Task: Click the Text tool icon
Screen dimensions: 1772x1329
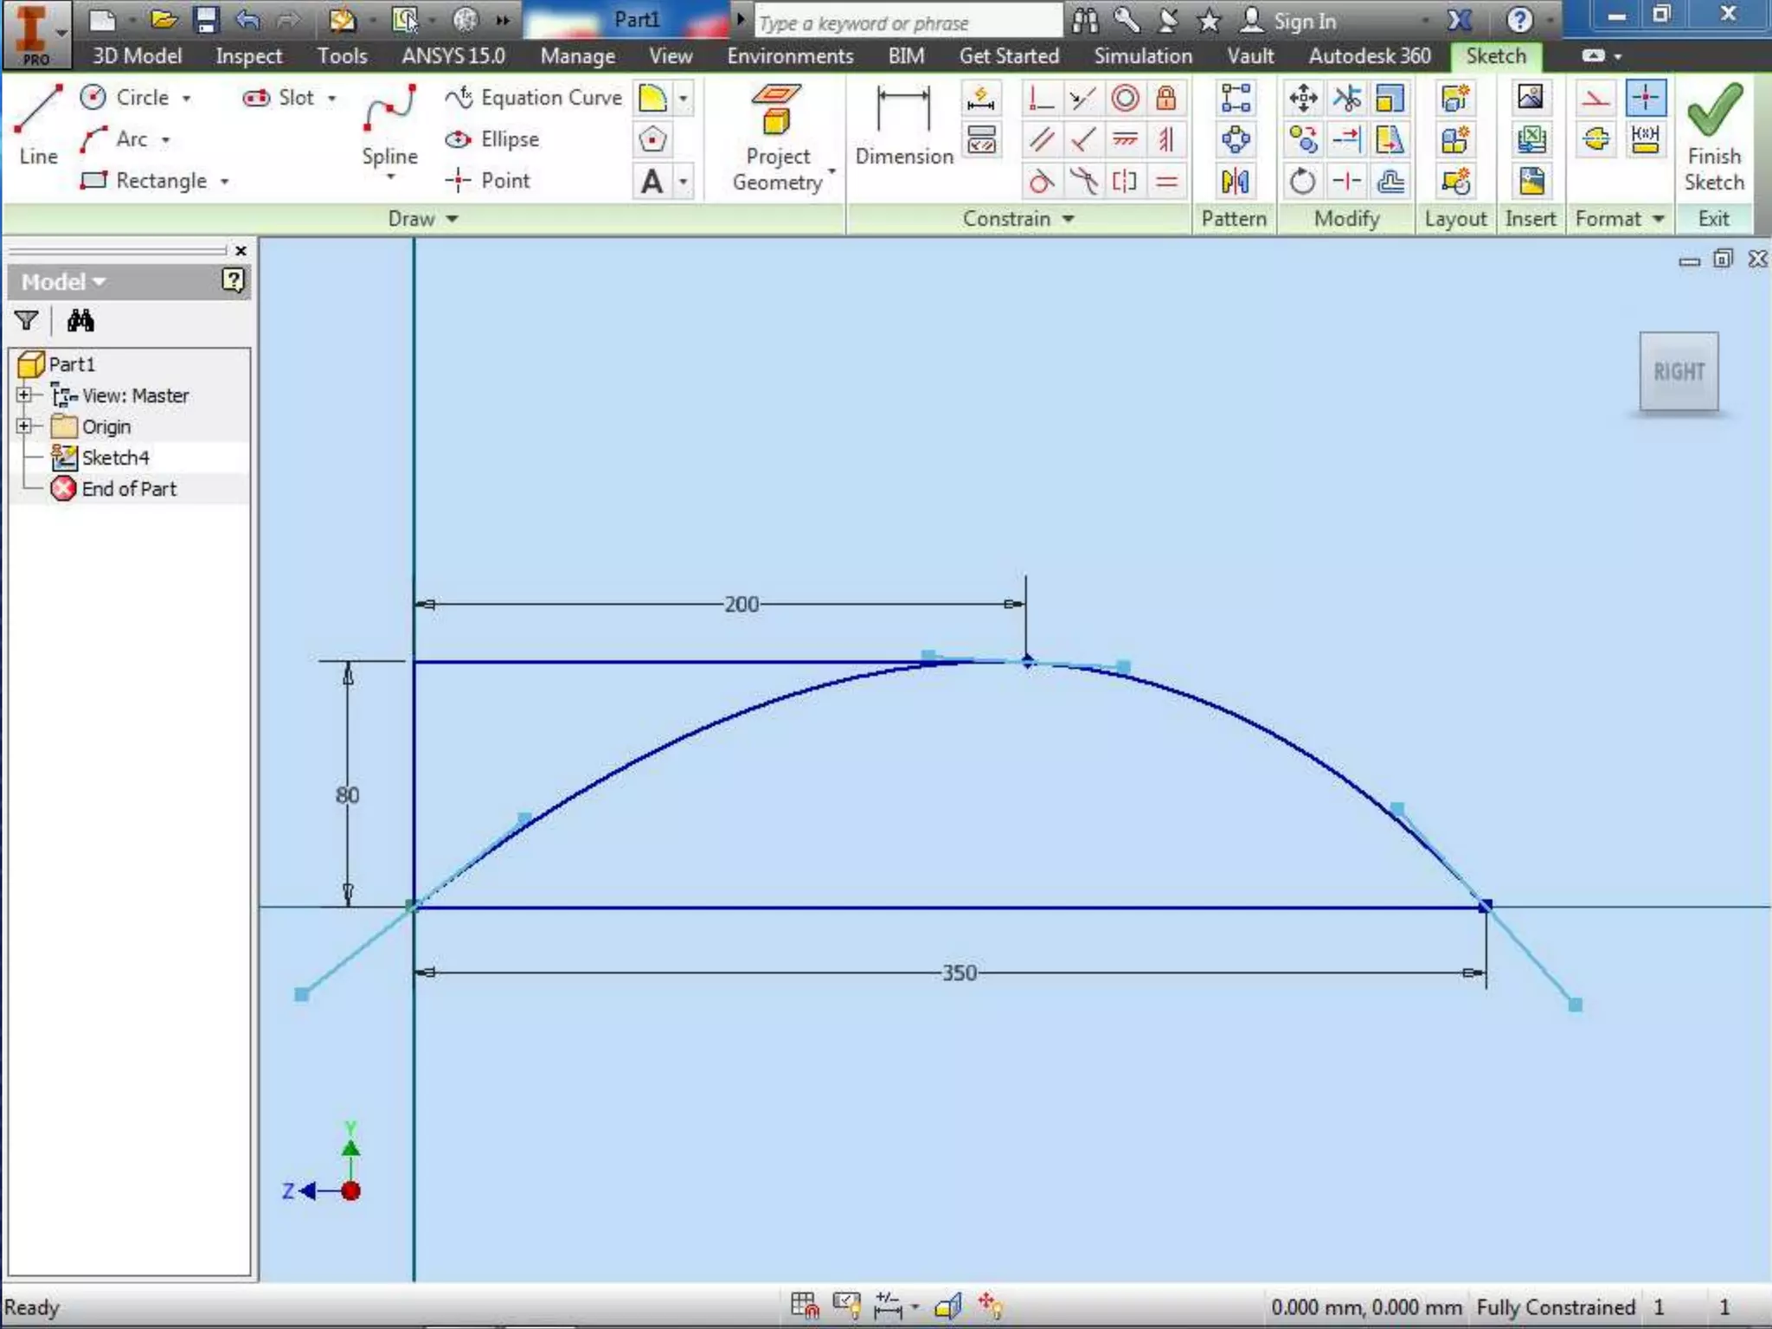Action: tap(652, 182)
